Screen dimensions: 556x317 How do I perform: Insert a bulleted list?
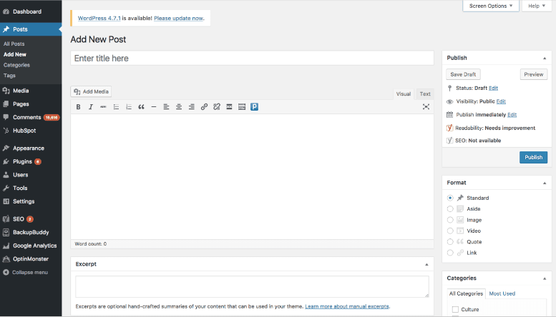(x=116, y=107)
